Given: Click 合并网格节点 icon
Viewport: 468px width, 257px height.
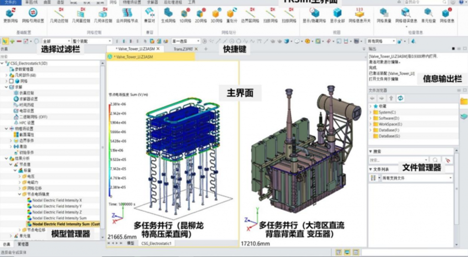Looking at the screenshot, I should coord(127,13).
